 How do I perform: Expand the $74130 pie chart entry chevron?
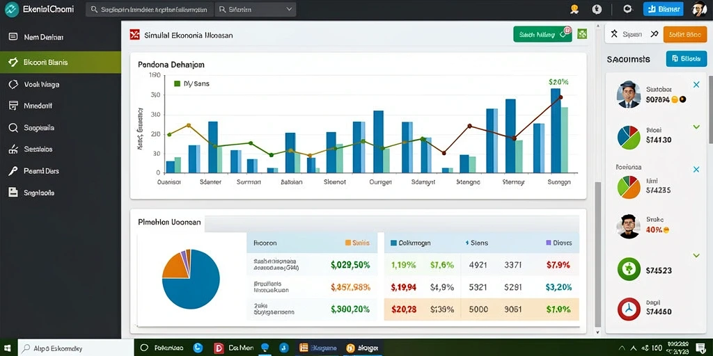coord(696,127)
